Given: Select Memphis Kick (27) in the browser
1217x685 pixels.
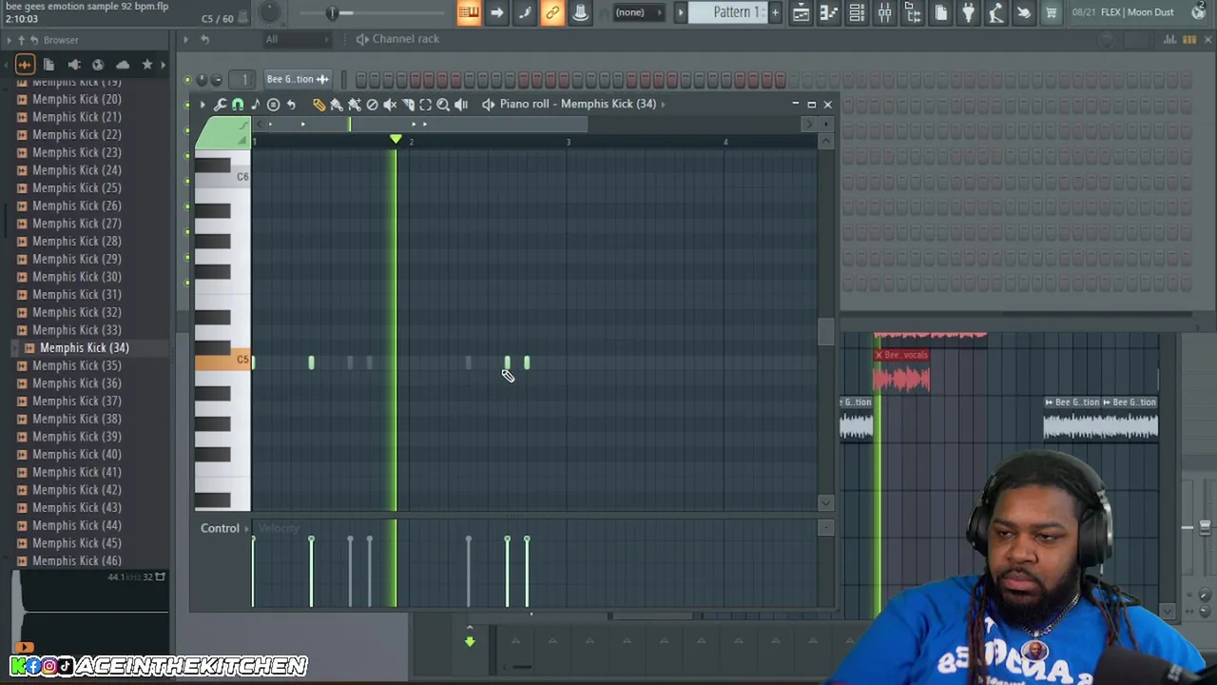Looking at the screenshot, I should pyautogui.click(x=76, y=224).
